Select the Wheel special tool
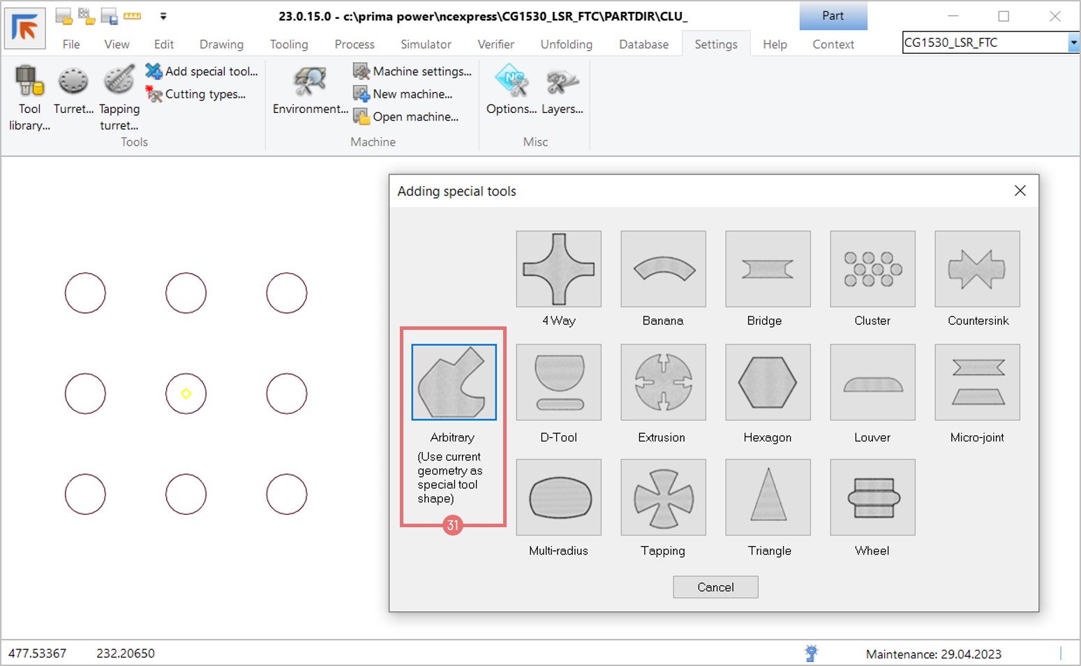 tap(872, 497)
